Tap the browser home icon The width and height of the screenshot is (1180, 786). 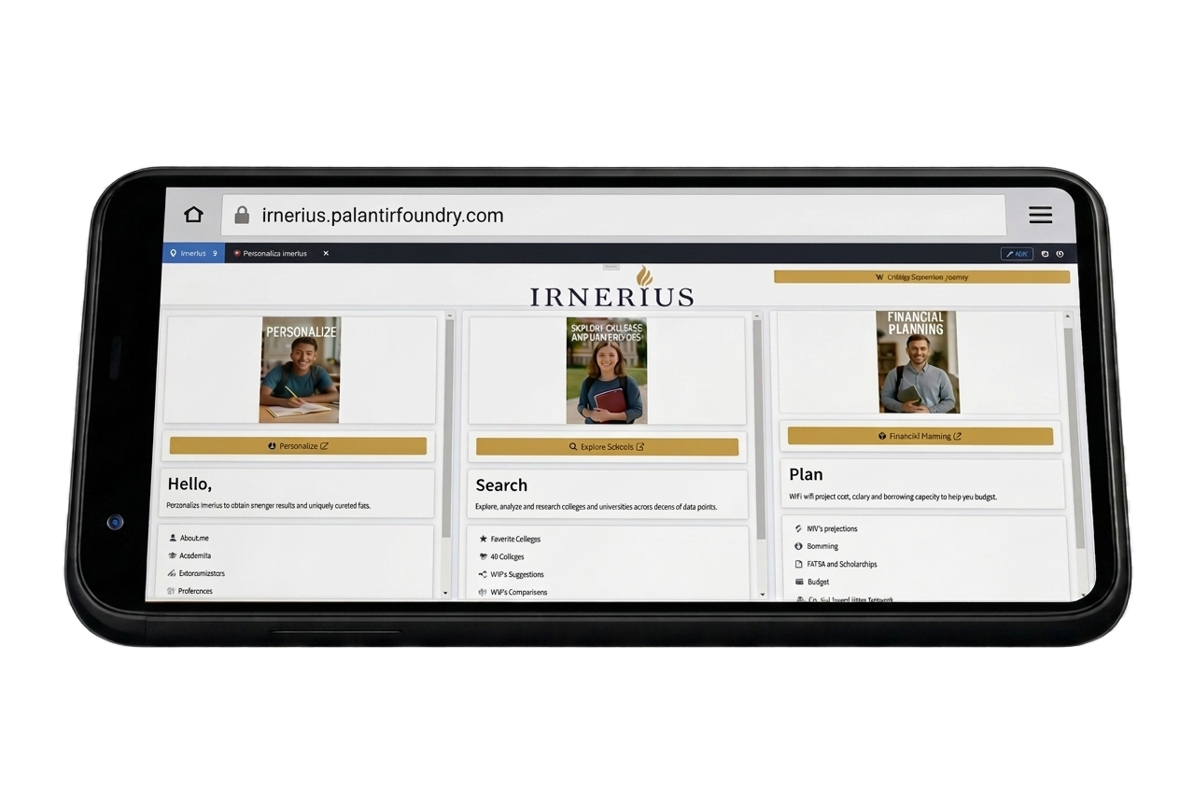coord(193,215)
